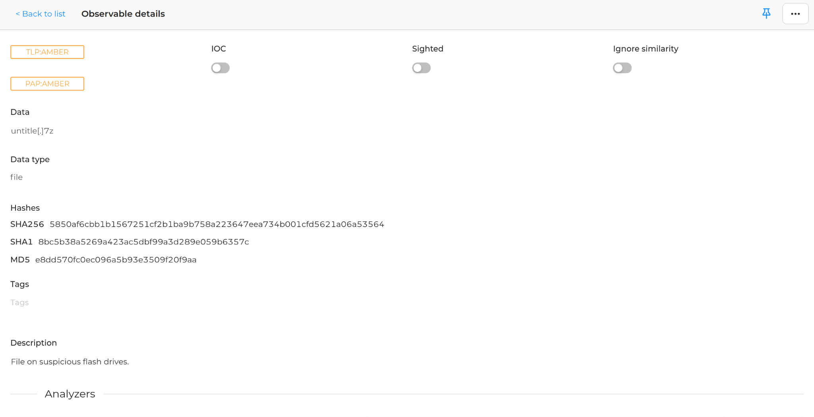Click the SHA256 hash value

[217, 224]
